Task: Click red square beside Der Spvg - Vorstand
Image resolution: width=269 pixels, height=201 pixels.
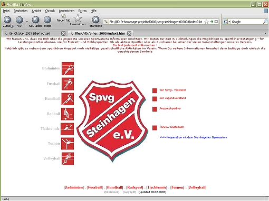Action: tap(155, 91)
